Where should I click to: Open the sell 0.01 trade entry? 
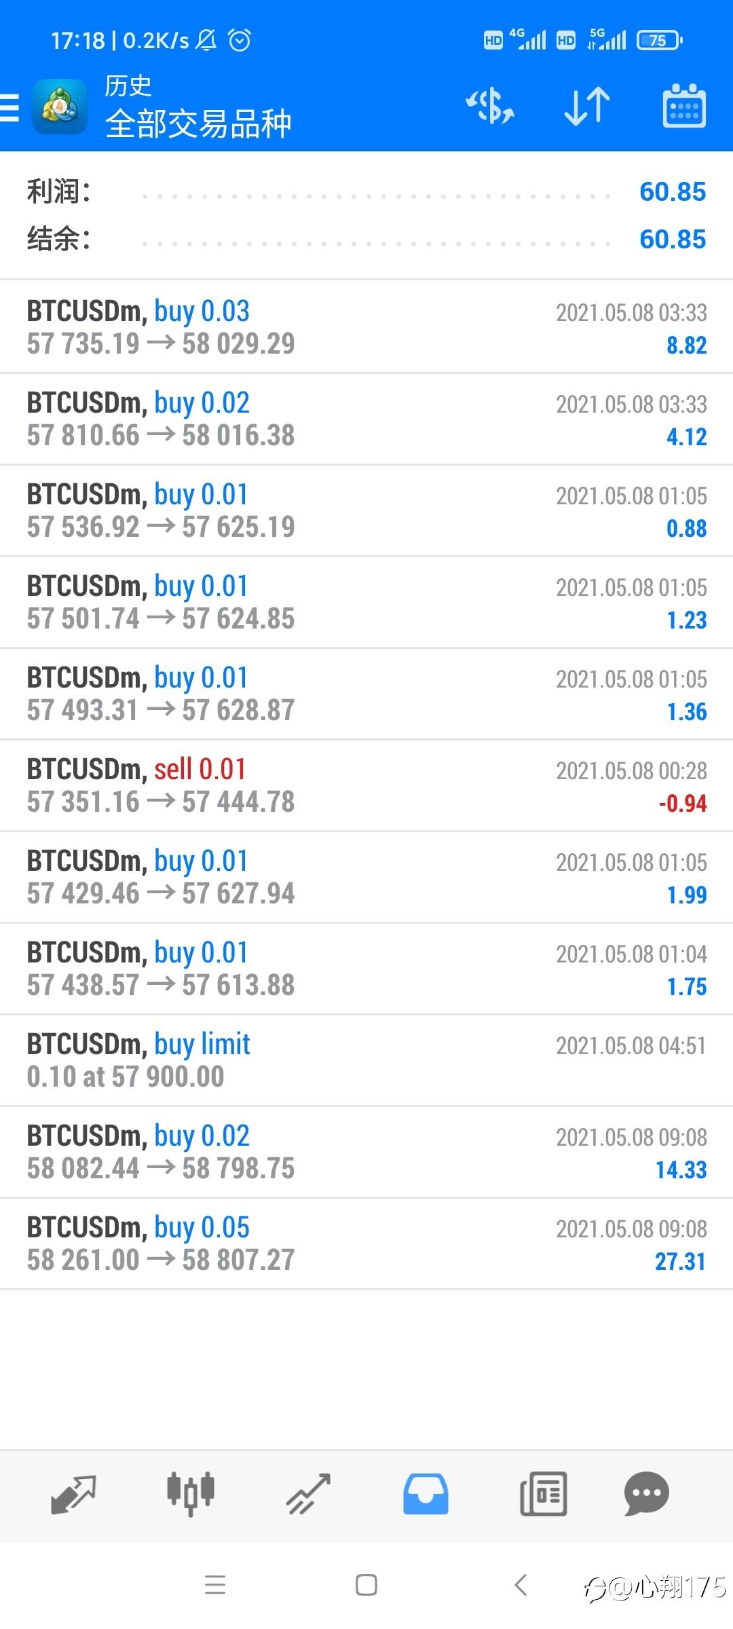[366, 785]
